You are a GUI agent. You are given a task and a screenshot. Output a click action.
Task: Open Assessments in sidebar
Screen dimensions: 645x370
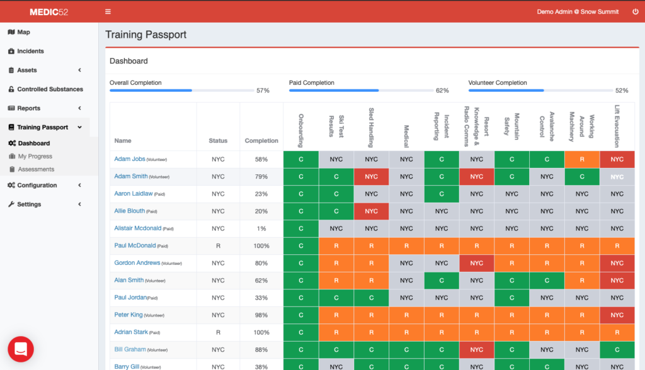[36, 169]
